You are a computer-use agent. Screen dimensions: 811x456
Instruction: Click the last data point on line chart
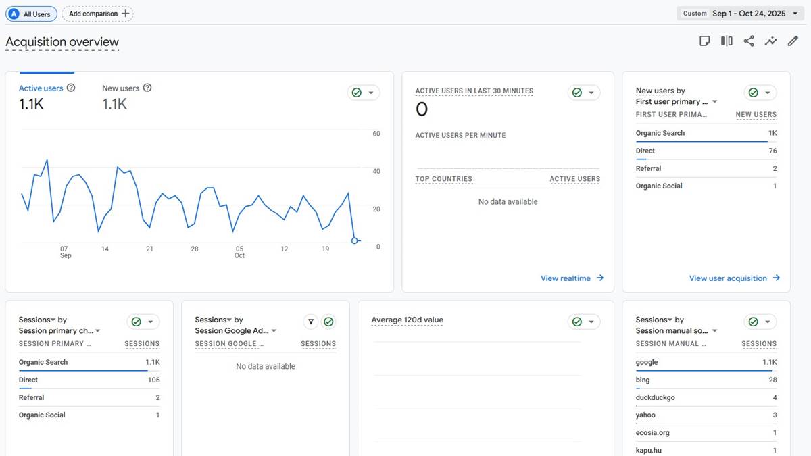point(355,240)
